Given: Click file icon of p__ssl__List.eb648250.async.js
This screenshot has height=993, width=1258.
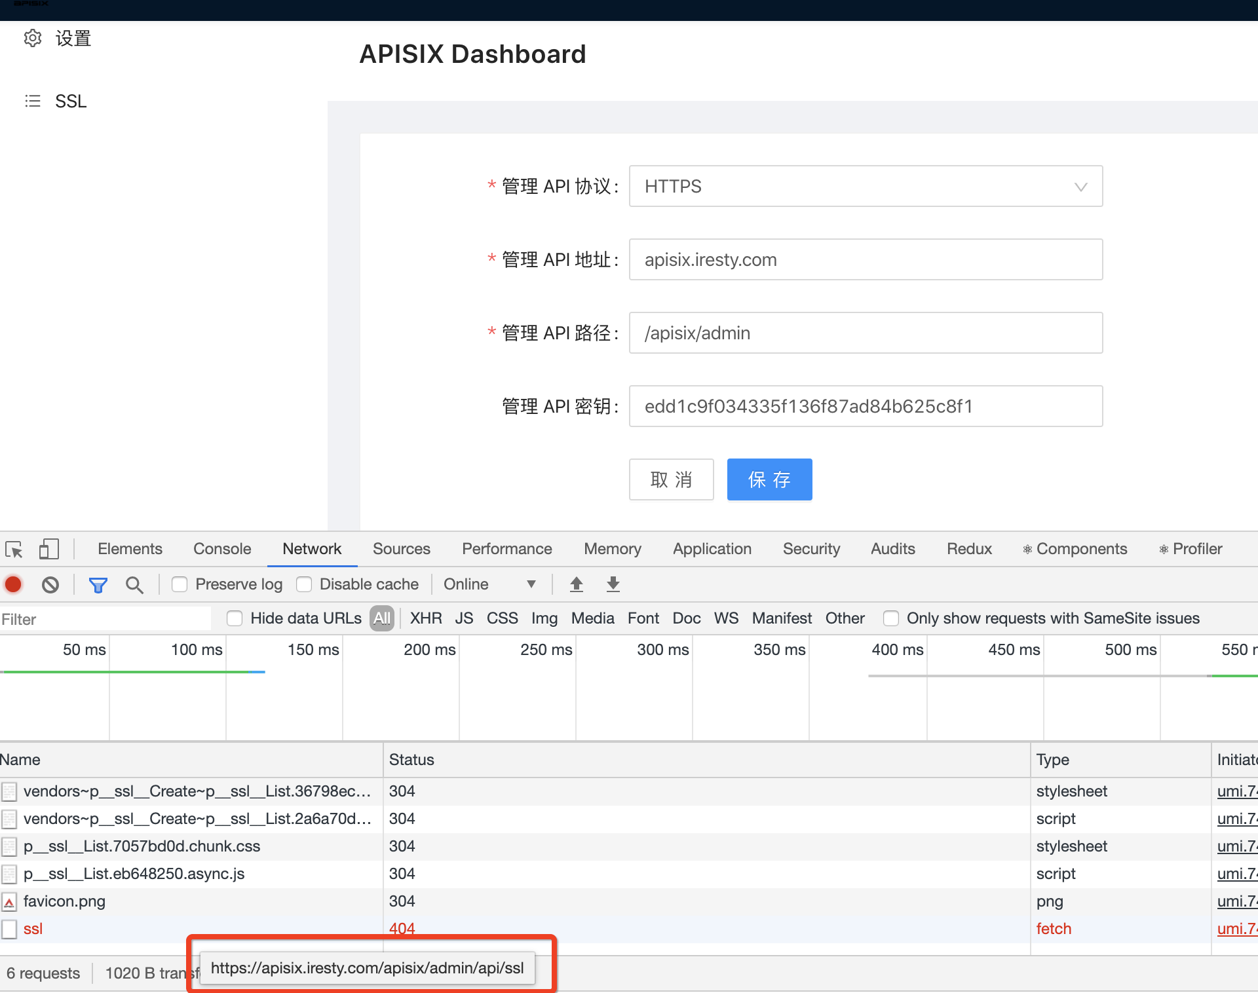Looking at the screenshot, I should coord(9,874).
